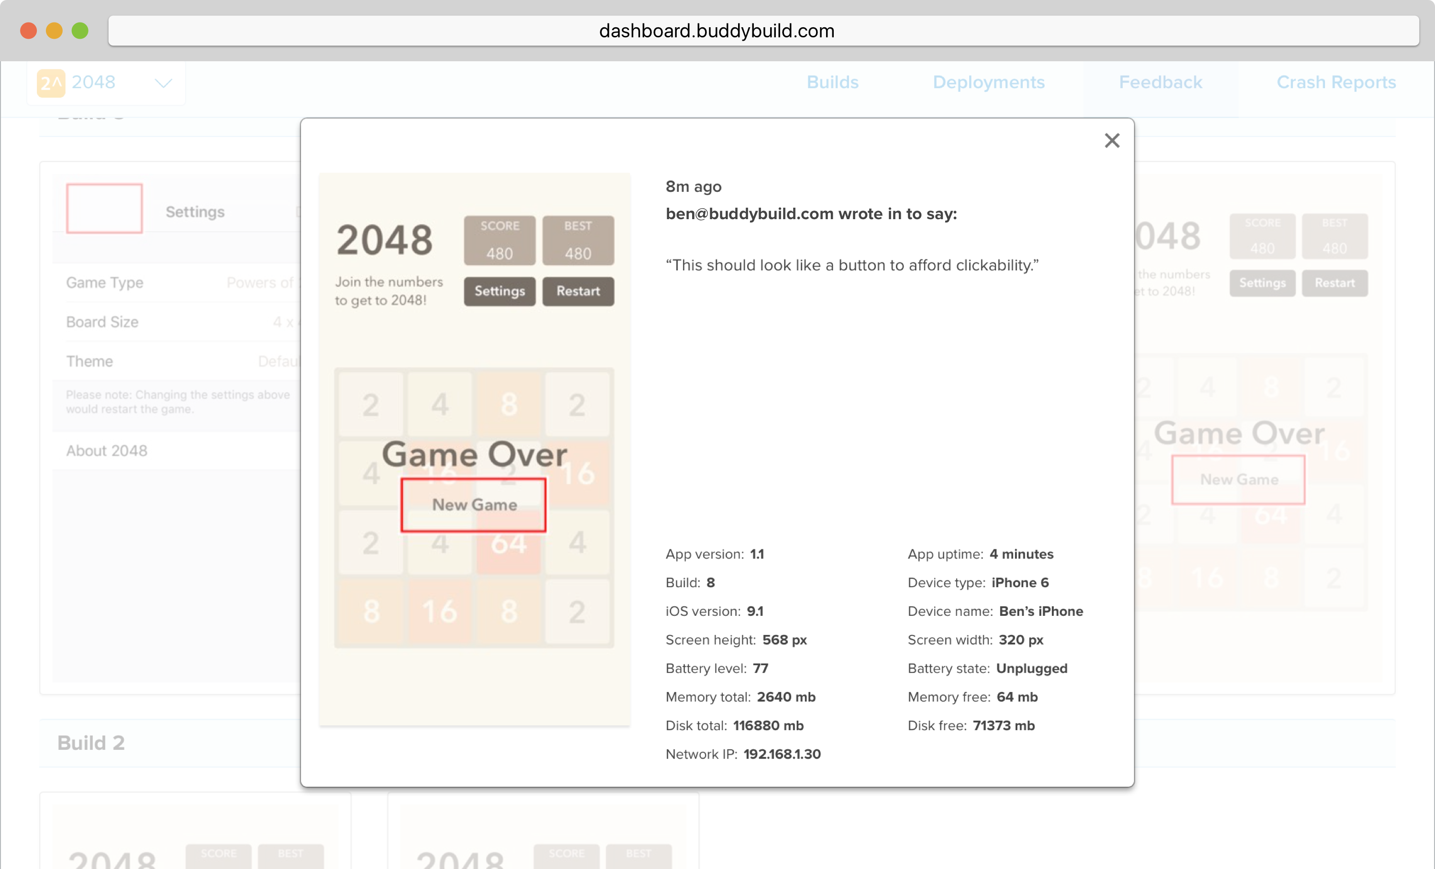Viewport: 1435px width, 869px height.
Task: Click the 2048 app icon in header
Action: 51,83
